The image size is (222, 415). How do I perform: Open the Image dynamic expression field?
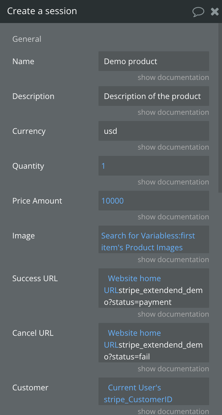click(x=154, y=239)
